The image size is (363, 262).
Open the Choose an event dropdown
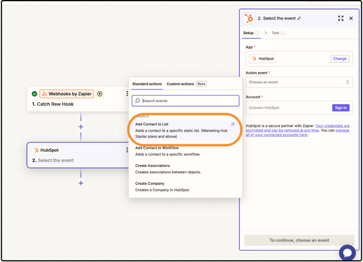(299, 82)
